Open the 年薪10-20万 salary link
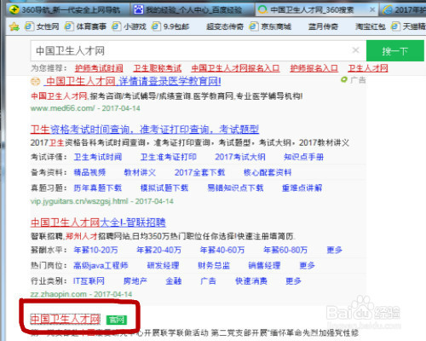Screen dimensions: 426x341 (x=95, y=250)
